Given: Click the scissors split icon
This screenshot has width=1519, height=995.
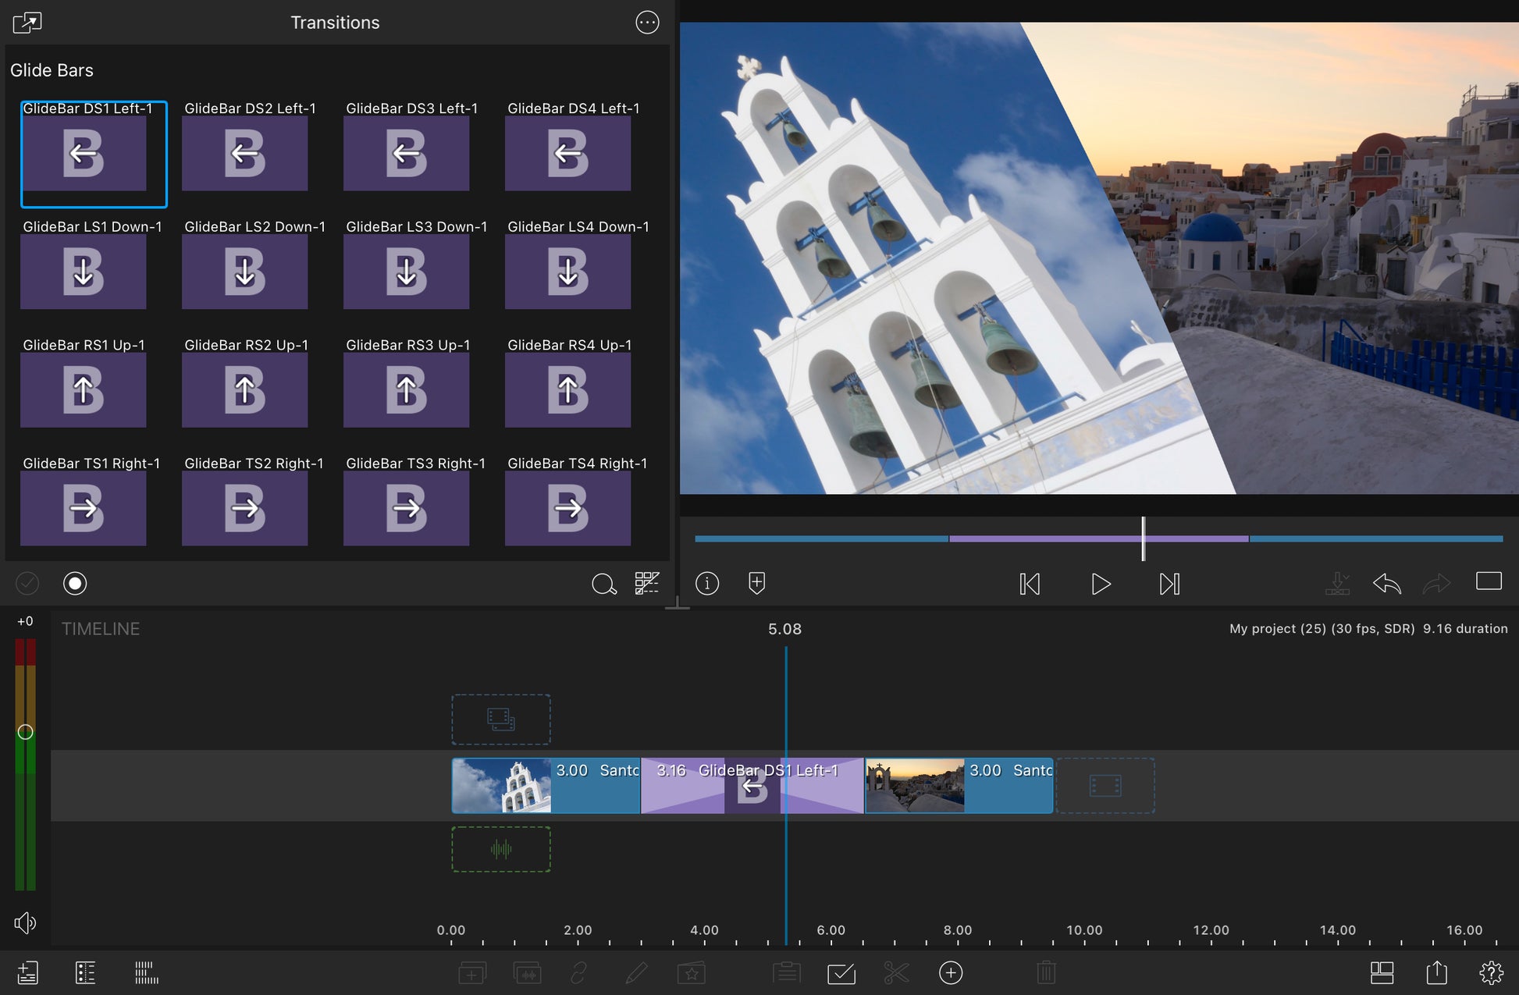Looking at the screenshot, I should pos(896,972).
